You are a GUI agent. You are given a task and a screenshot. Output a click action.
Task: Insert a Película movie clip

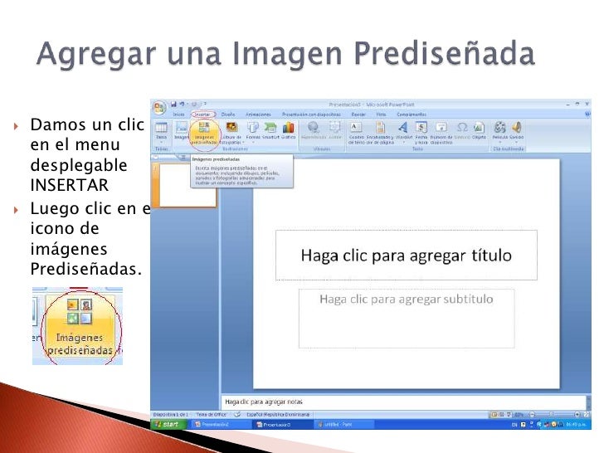[500, 130]
